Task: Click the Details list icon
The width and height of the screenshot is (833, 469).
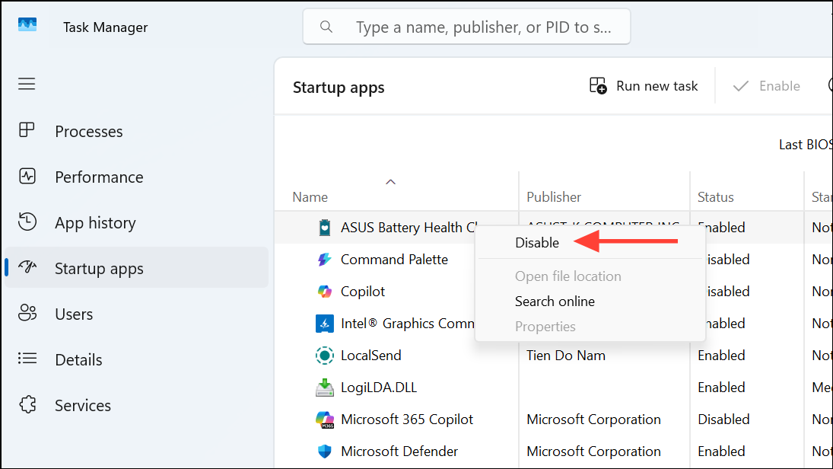Action: point(27,359)
